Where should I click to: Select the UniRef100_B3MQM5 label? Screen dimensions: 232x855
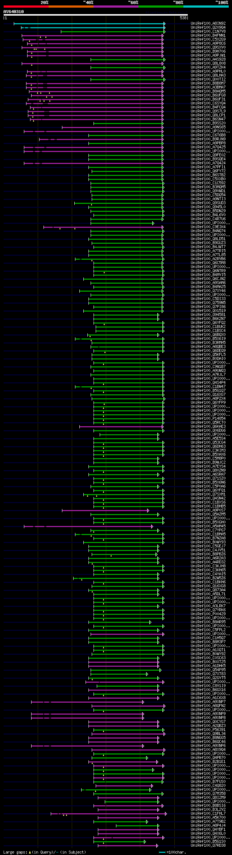tap(208, 187)
